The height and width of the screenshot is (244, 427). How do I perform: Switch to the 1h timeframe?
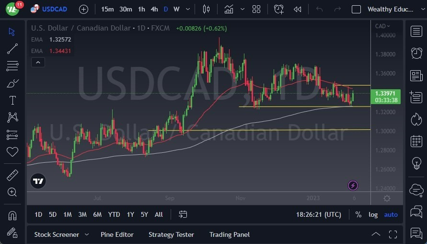[x=141, y=9]
